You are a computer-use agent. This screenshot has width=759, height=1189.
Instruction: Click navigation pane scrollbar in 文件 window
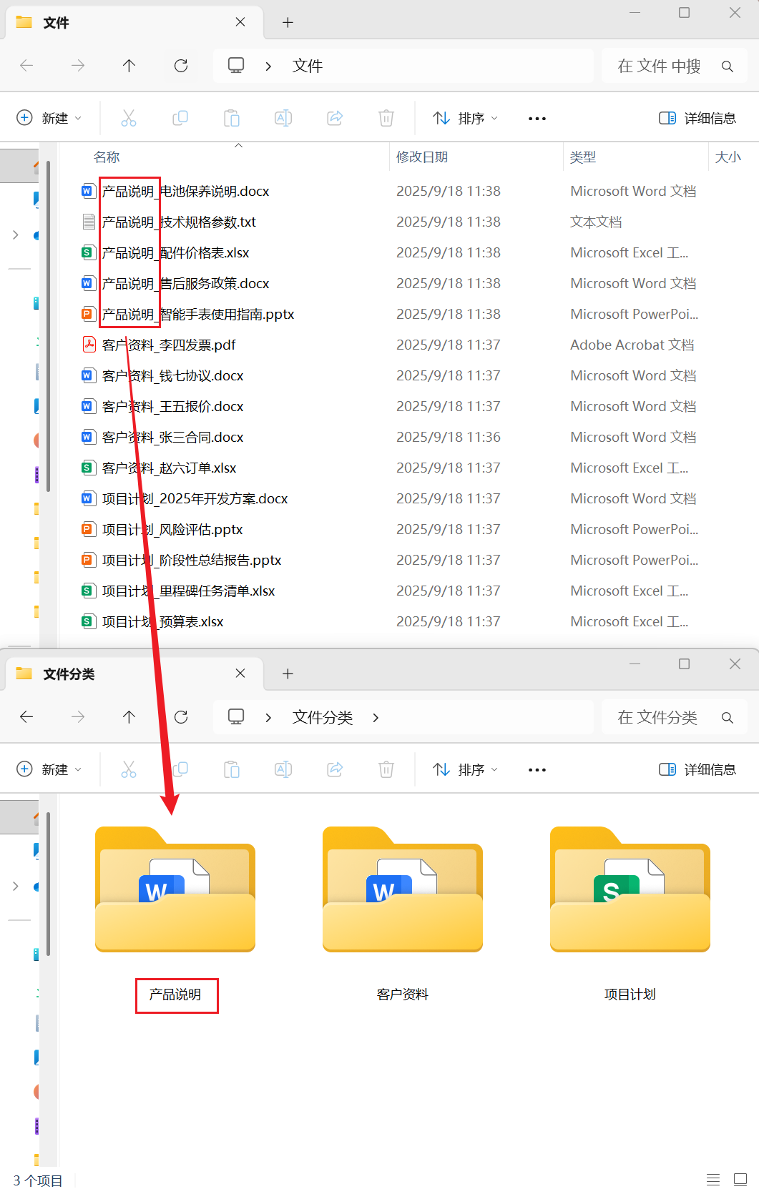[x=48, y=326]
